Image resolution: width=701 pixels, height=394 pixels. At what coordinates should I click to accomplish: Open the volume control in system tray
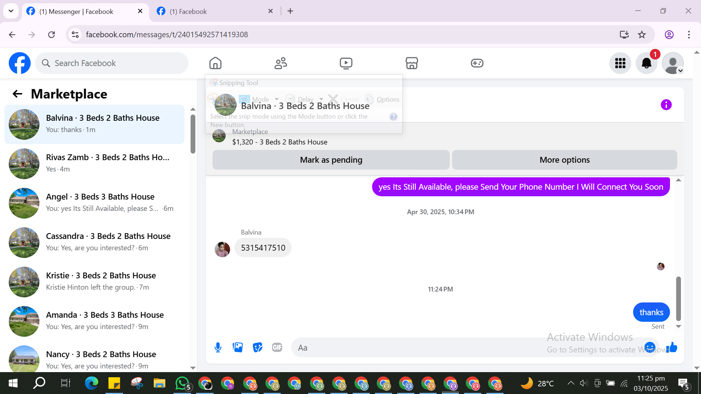[584, 383]
